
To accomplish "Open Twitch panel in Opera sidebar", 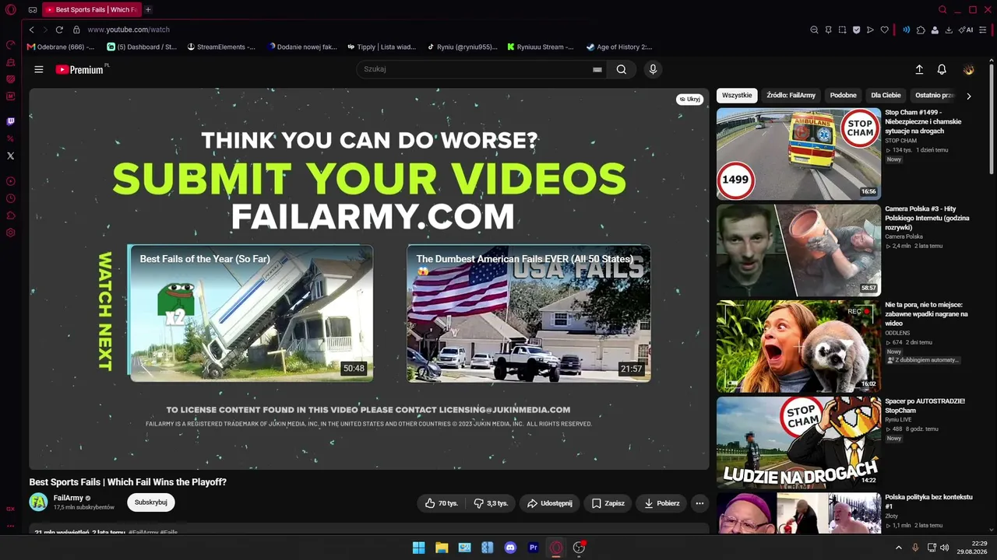I will pyautogui.click(x=10, y=121).
